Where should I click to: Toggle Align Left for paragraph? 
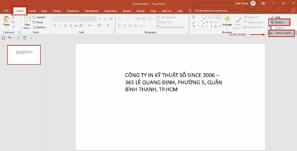tap(119, 26)
